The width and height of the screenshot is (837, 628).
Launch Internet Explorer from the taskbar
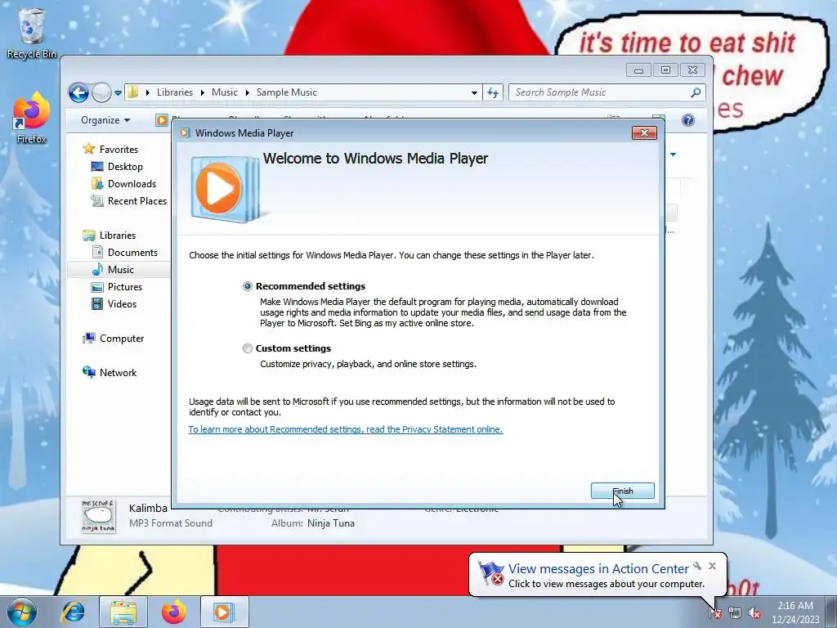pyautogui.click(x=73, y=612)
